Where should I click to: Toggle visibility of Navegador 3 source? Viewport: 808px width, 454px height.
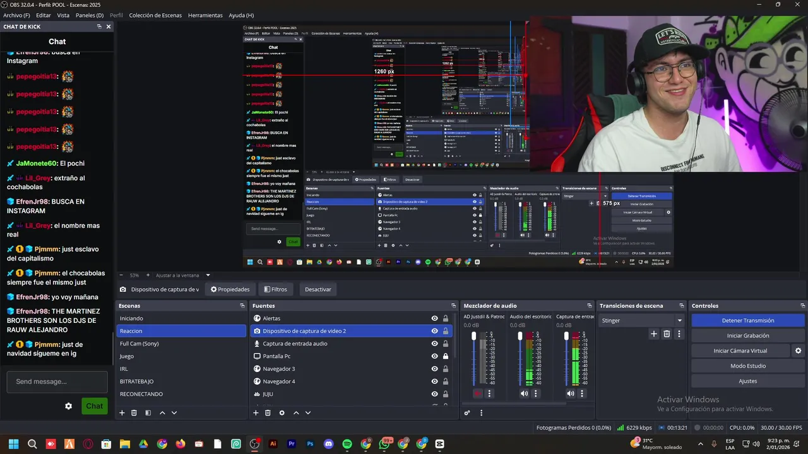click(434, 369)
